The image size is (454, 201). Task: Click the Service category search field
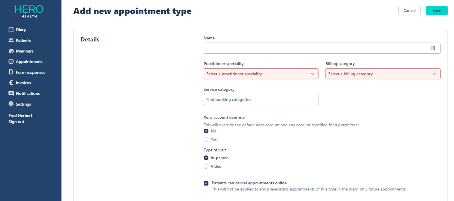point(261,99)
